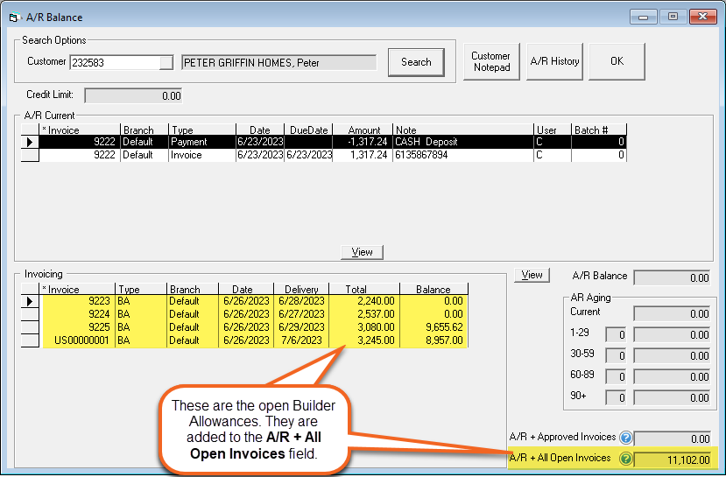Select invoice 9225 in Invoicing grid
Image resolution: width=726 pixels, height=477 pixels.
(78, 327)
